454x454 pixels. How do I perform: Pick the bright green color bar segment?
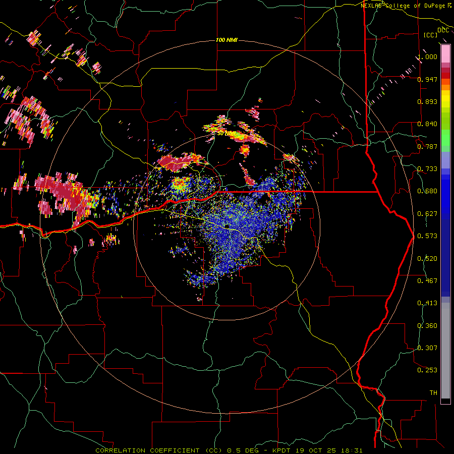445,138
